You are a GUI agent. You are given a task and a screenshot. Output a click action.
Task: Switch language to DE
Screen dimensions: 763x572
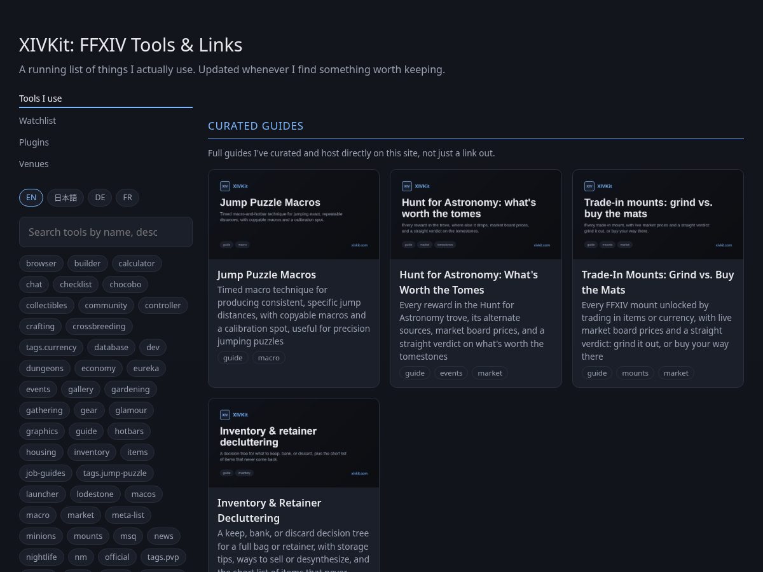click(100, 198)
